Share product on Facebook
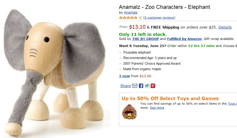The height and width of the screenshot is (138, 237). [x=141, y=86]
